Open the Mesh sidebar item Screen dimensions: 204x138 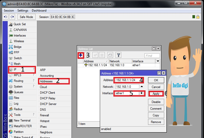(x=22, y=64)
